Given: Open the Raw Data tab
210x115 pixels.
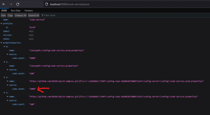Looking at the screenshot, I should [x=16, y=10].
